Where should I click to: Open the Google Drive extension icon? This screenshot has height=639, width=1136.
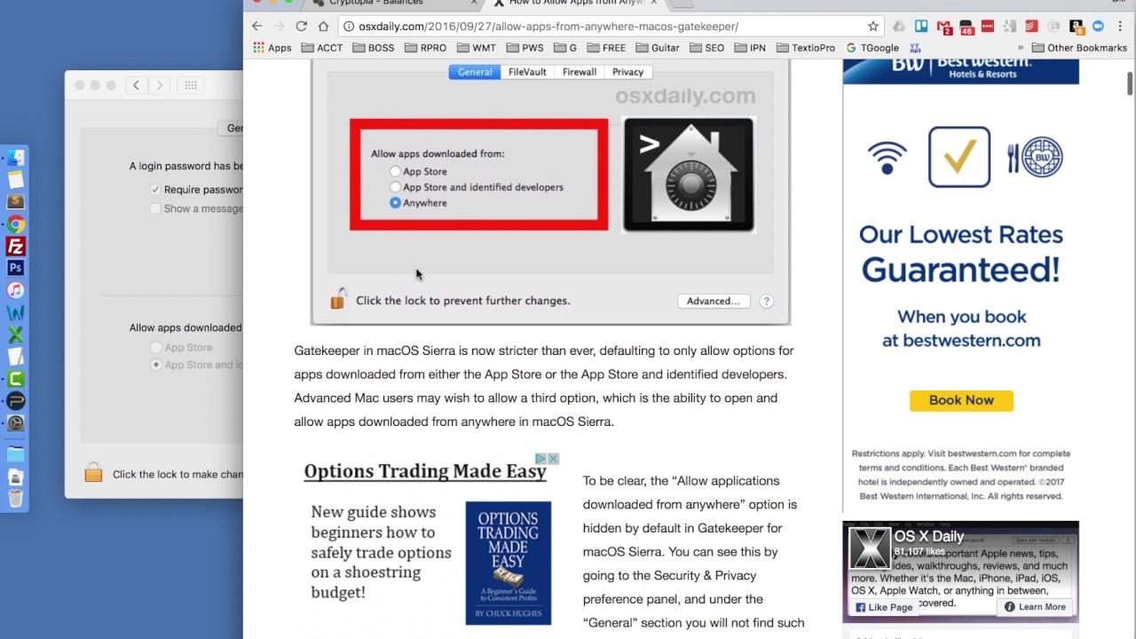(x=899, y=27)
